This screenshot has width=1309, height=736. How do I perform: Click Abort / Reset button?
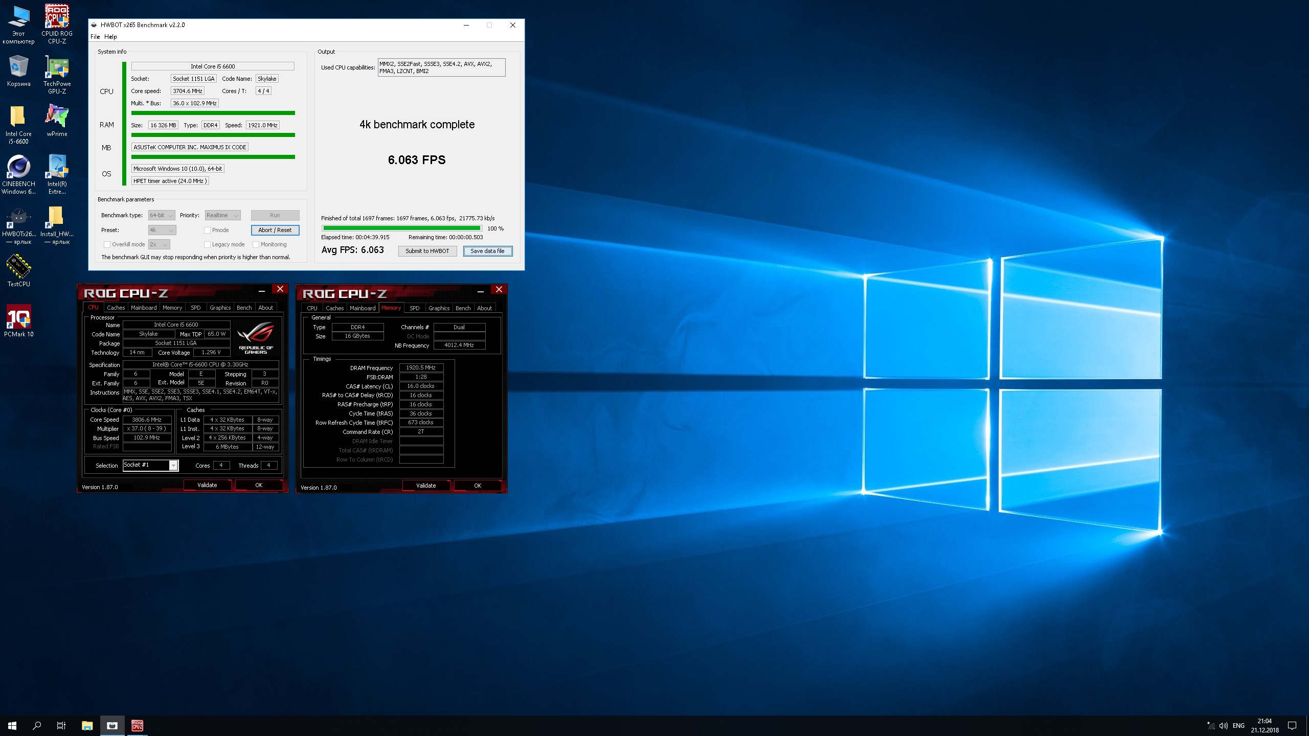275,230
